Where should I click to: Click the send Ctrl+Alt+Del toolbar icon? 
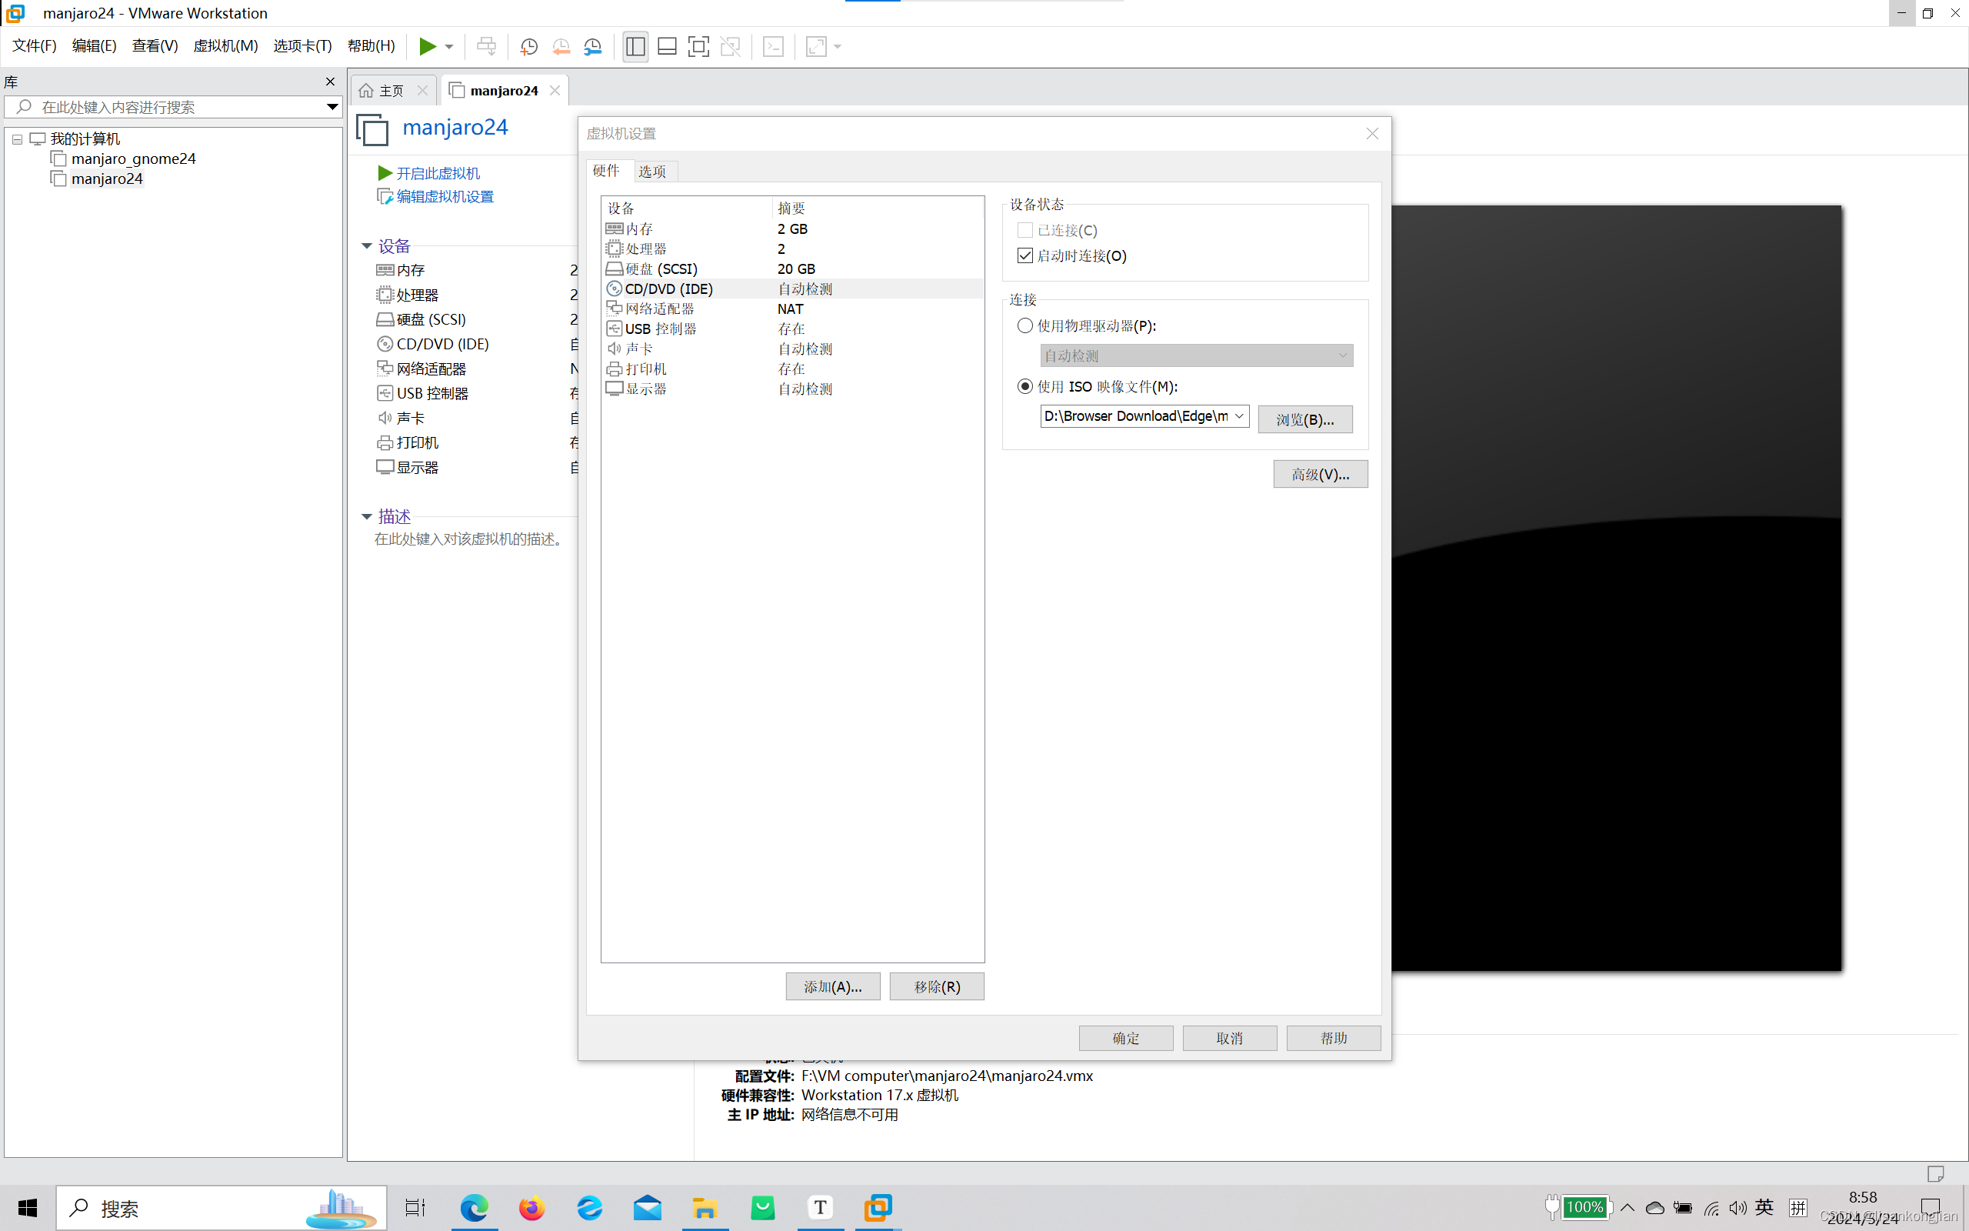click(x=487, y=46)
